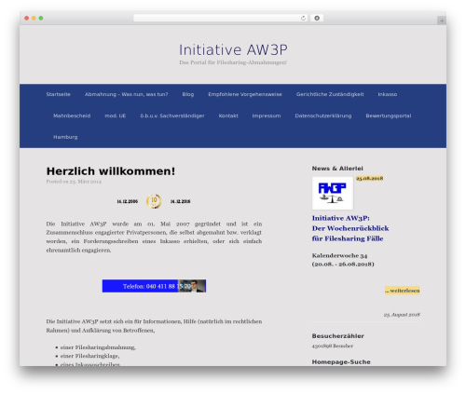This screenshot has width=466, height=394.
Task: Click the Herzlich willkommen! post heading
Action: [111, 171]
